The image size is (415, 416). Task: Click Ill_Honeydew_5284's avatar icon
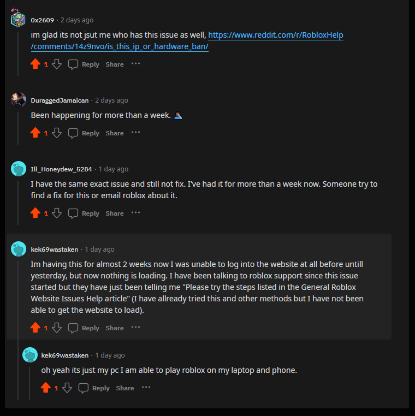tap(18, 169)
